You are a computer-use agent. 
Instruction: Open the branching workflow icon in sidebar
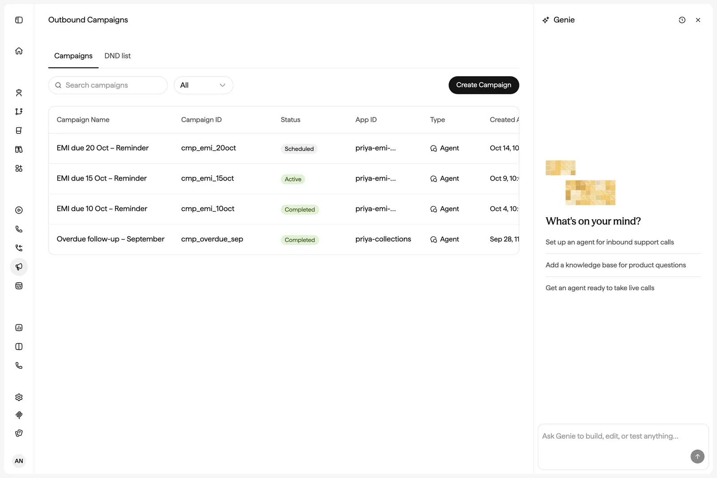pyautogui.click(x=19, y=112)
